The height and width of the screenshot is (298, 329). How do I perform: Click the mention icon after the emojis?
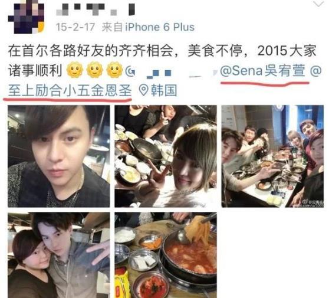pyautogui.click(x=130, y=71)
